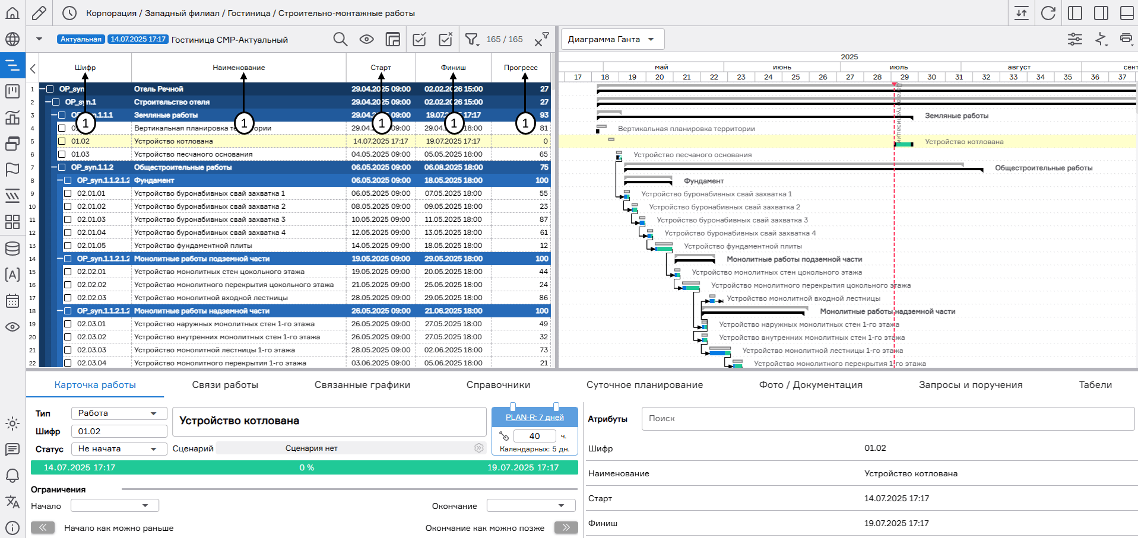Open the home icon in sidebar
The width and height of the screenshot is (1138, 538).
click(x=12, y=13)
